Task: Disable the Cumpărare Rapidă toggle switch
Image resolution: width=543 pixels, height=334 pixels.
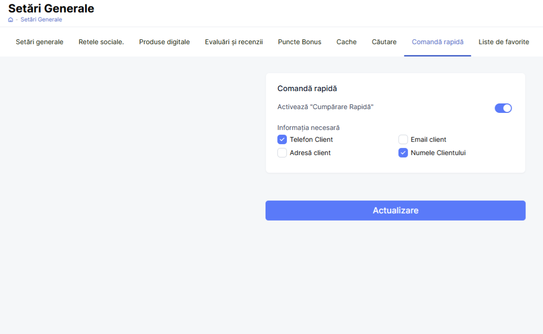Action: click(x=503, y=108)
